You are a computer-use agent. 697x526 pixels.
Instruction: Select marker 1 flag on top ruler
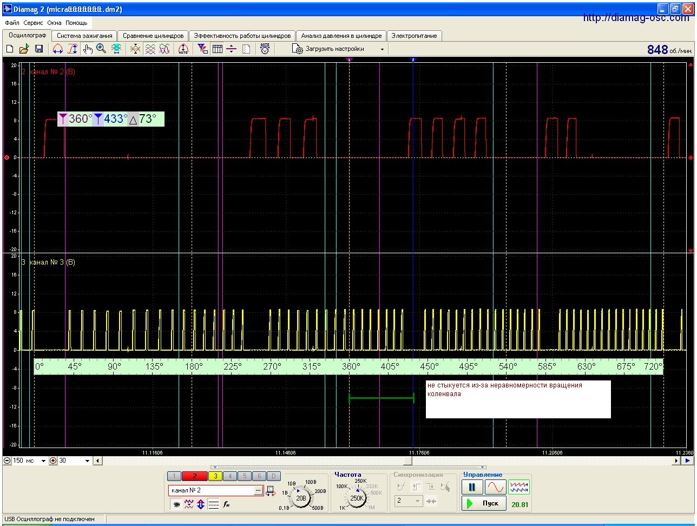pyautogui.click(x=349, y=60)
